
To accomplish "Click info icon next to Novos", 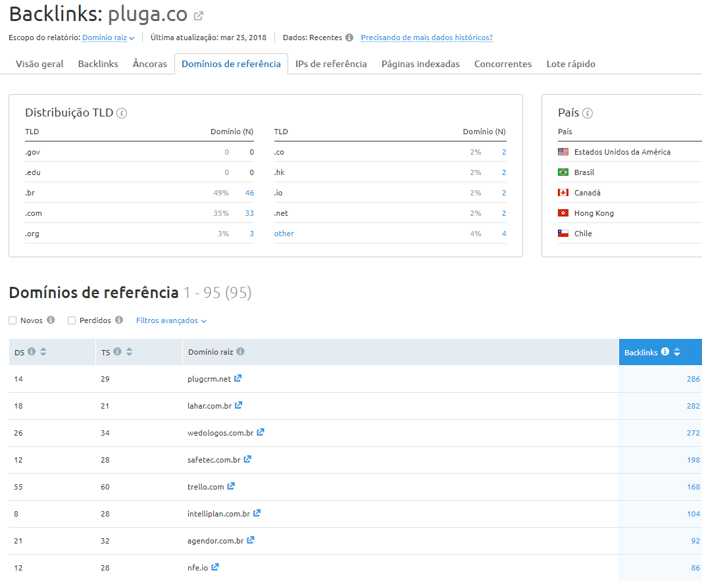I will tap(51, 320).
